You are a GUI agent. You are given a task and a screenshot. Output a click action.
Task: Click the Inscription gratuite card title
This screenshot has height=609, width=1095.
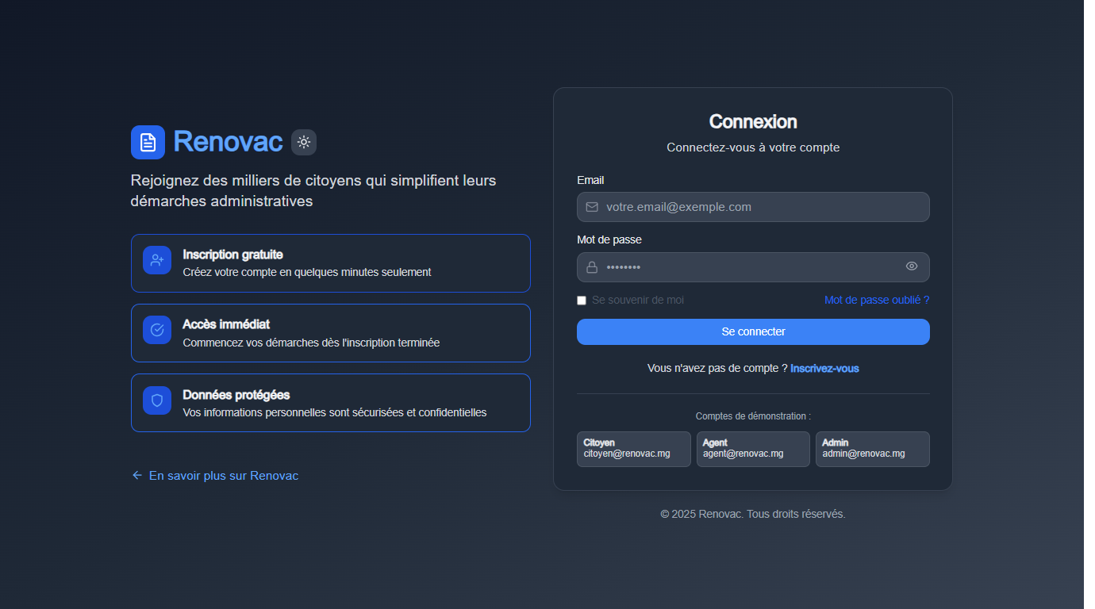point(232,255)
